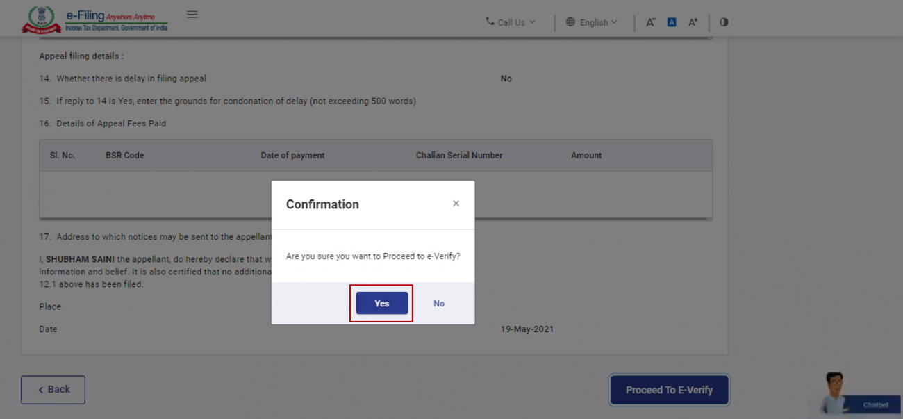Open the English language selector

594,22
